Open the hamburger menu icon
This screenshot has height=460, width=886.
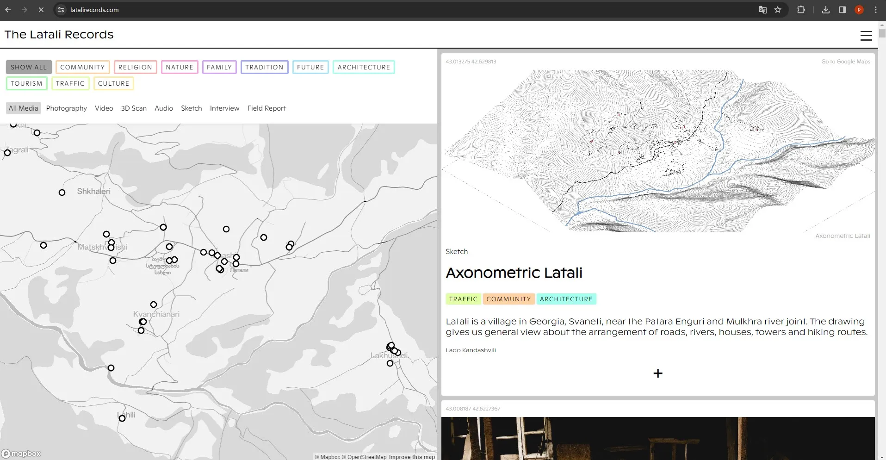[x=866, y=36]
